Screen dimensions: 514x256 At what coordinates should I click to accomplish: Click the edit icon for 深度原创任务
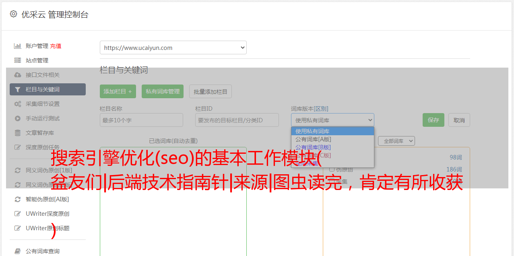tap(18, 147)
